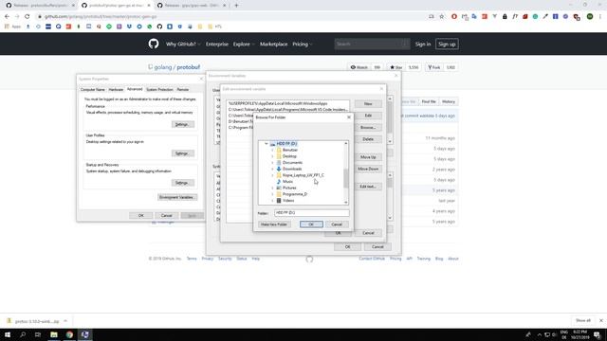Click the Desktop folder icon in tree

(279, 156)
